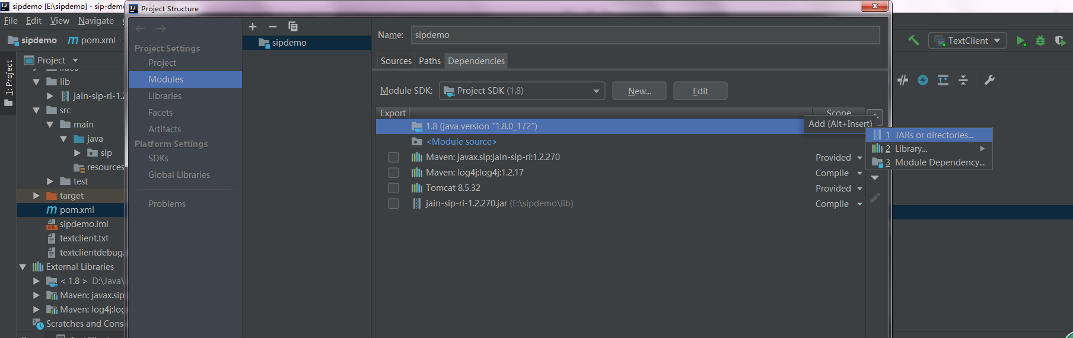
Task: Click the move-down arrow beside dependencies list
Action: (875, 178)
